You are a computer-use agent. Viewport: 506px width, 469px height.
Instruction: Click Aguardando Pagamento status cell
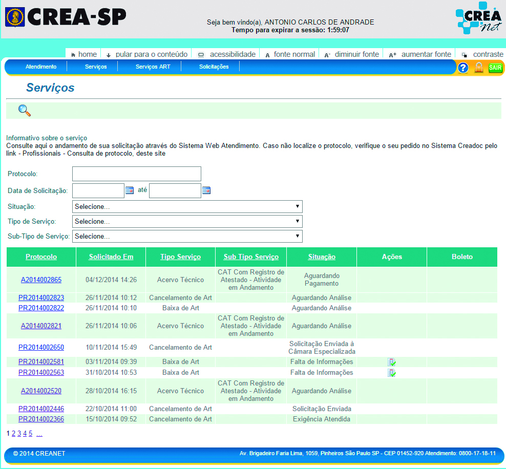click(322, 280)
